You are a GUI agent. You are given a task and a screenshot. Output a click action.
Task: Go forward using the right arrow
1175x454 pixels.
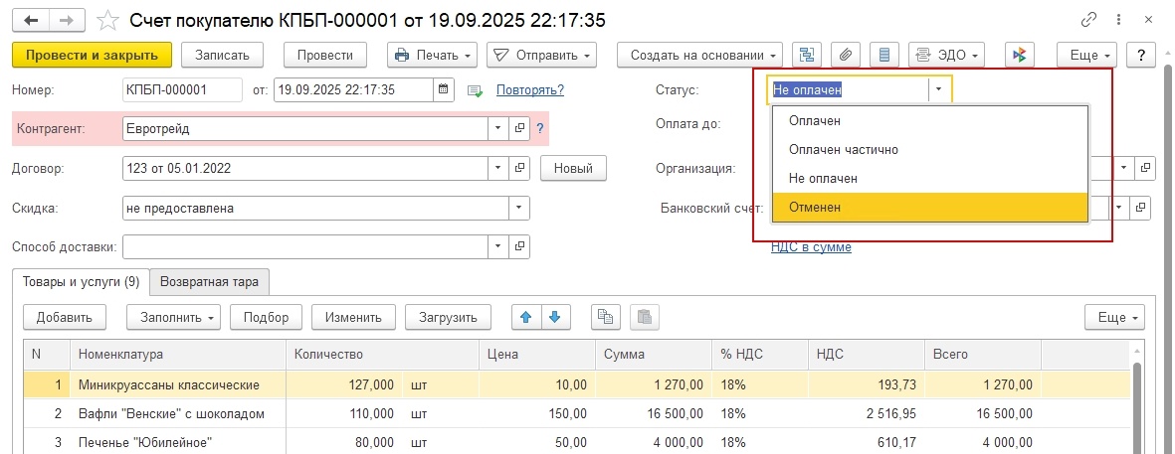67,20
